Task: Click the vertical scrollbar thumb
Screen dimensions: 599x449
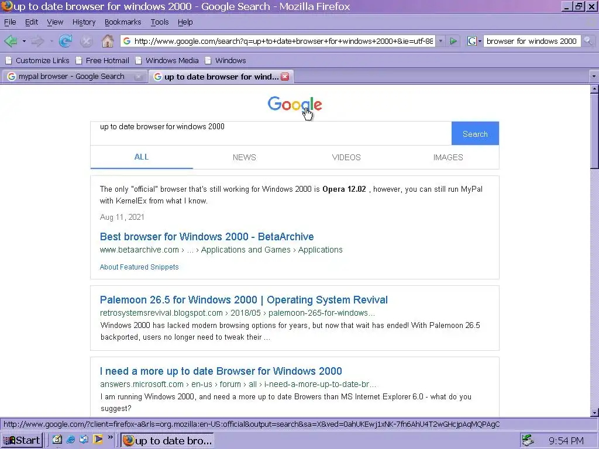Action: click(x=594, y=130)
